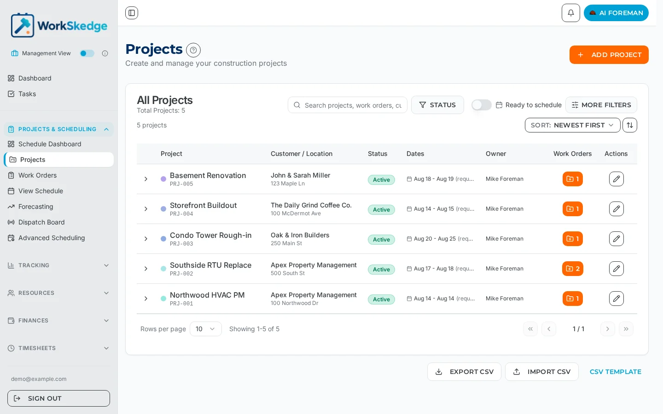Click the WorkSkedge logo

[59, 25]
